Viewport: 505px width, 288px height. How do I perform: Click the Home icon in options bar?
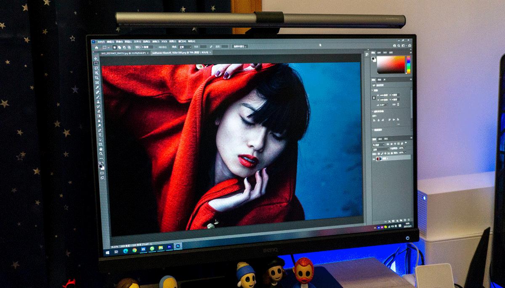97,47
